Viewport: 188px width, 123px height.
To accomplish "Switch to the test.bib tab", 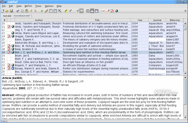I will 7,16.
